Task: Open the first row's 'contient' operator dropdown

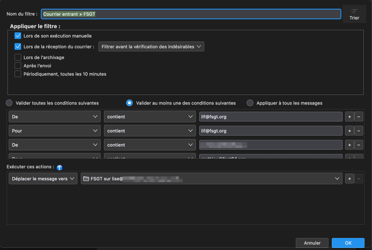Action: point(150,117)
